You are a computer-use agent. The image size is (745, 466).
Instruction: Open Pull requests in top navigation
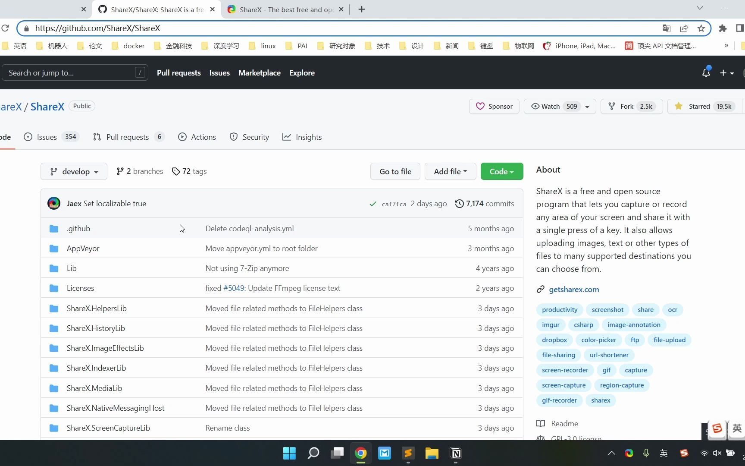point(178,73)
